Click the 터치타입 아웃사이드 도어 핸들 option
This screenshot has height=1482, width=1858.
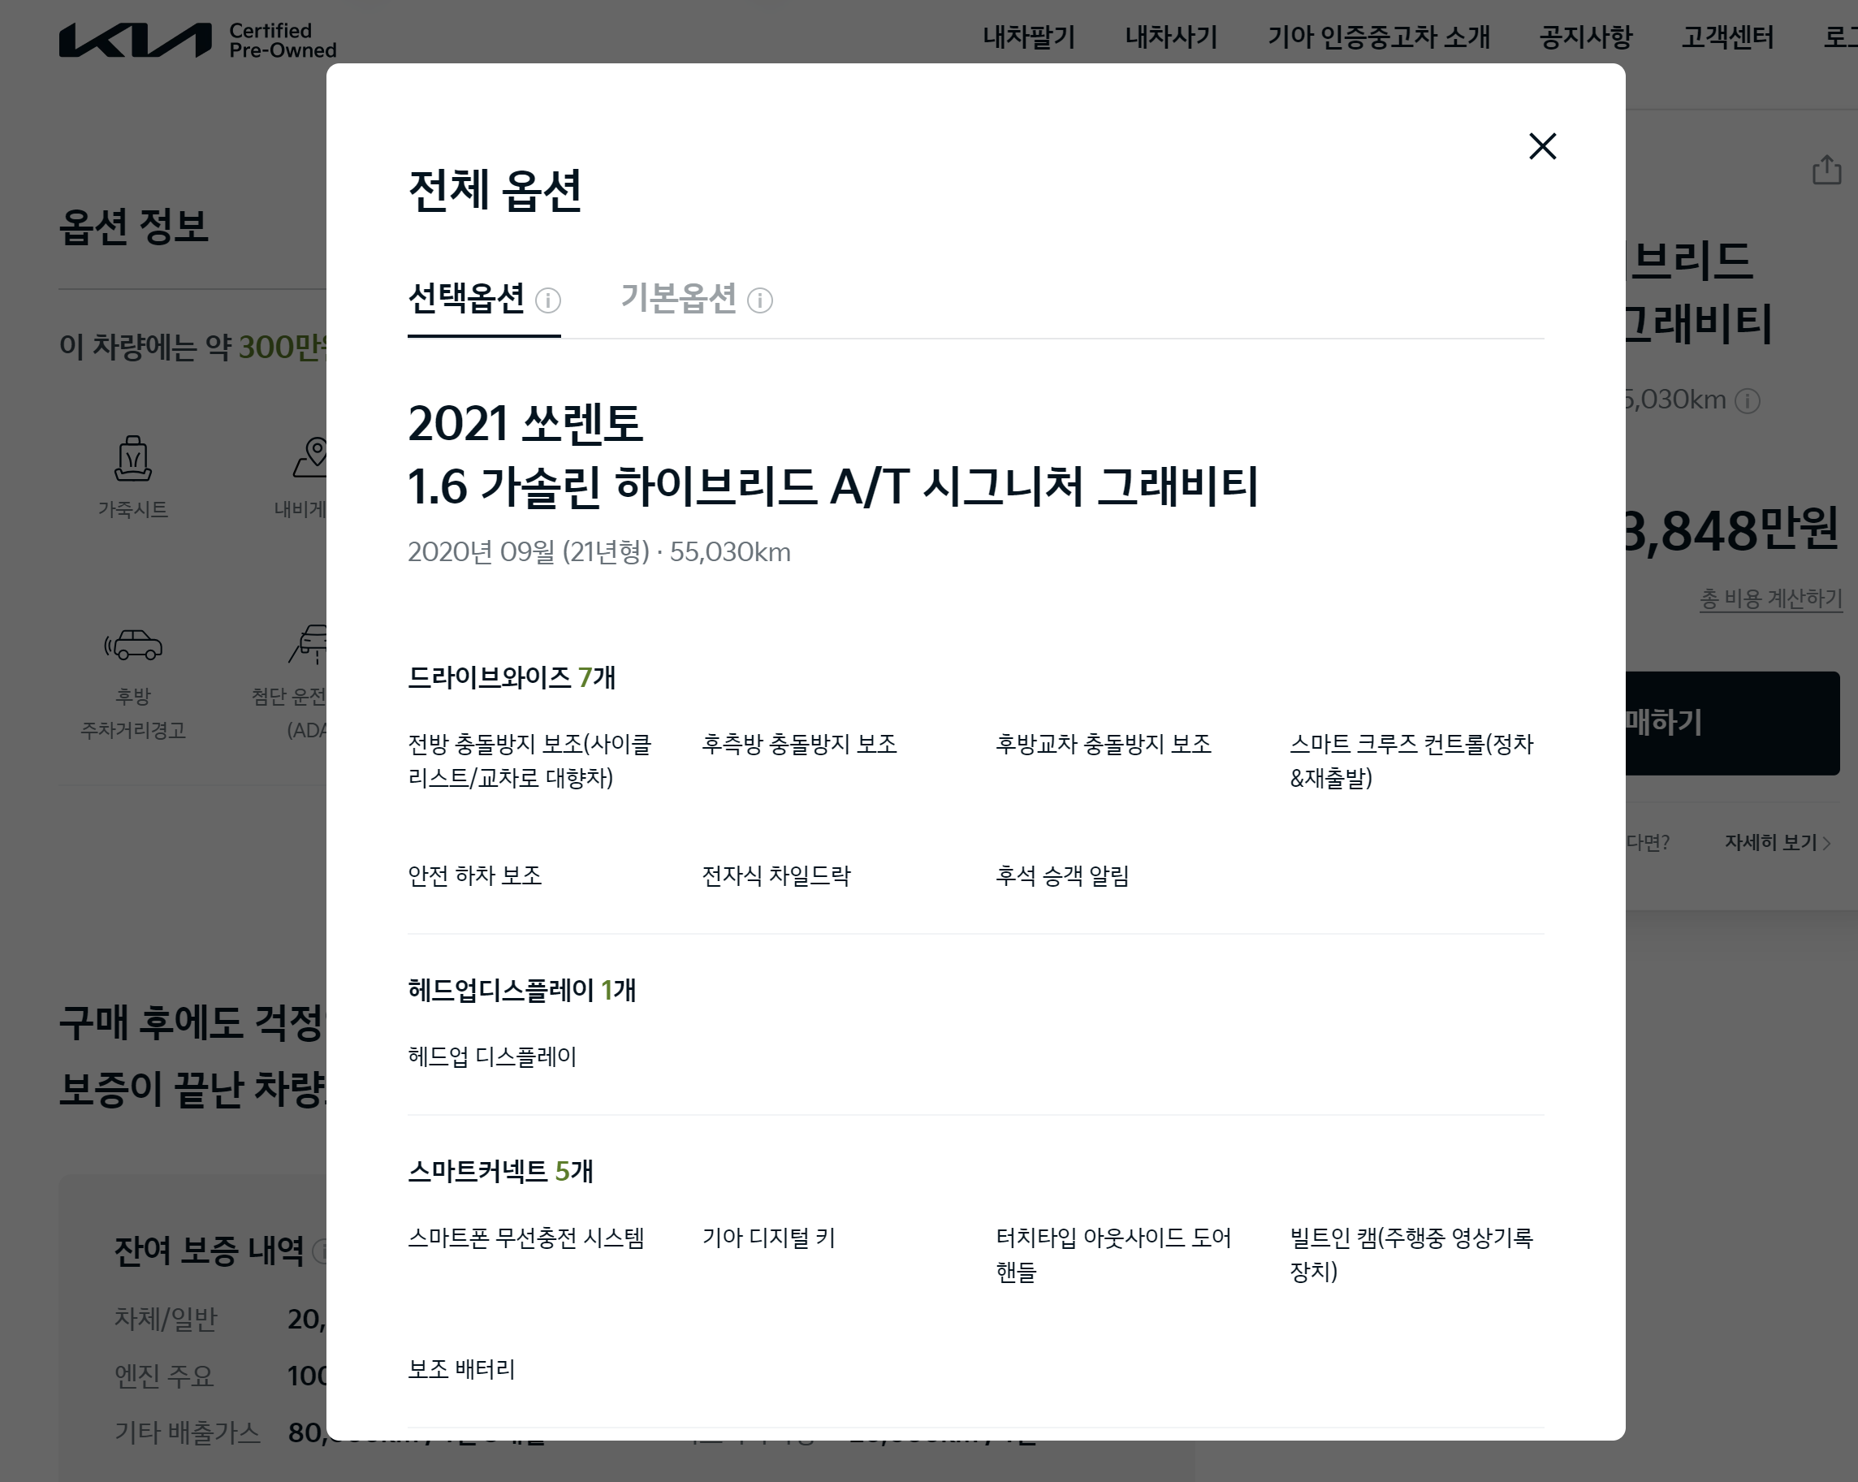tap(1113, 1255)
